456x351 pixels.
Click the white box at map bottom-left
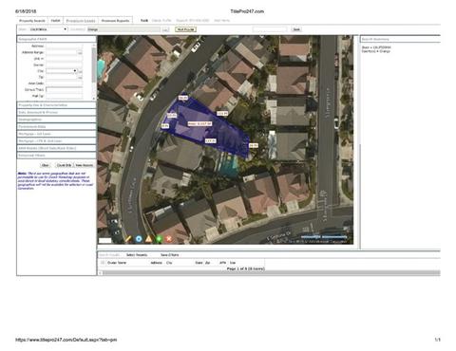tap(105, 240)
